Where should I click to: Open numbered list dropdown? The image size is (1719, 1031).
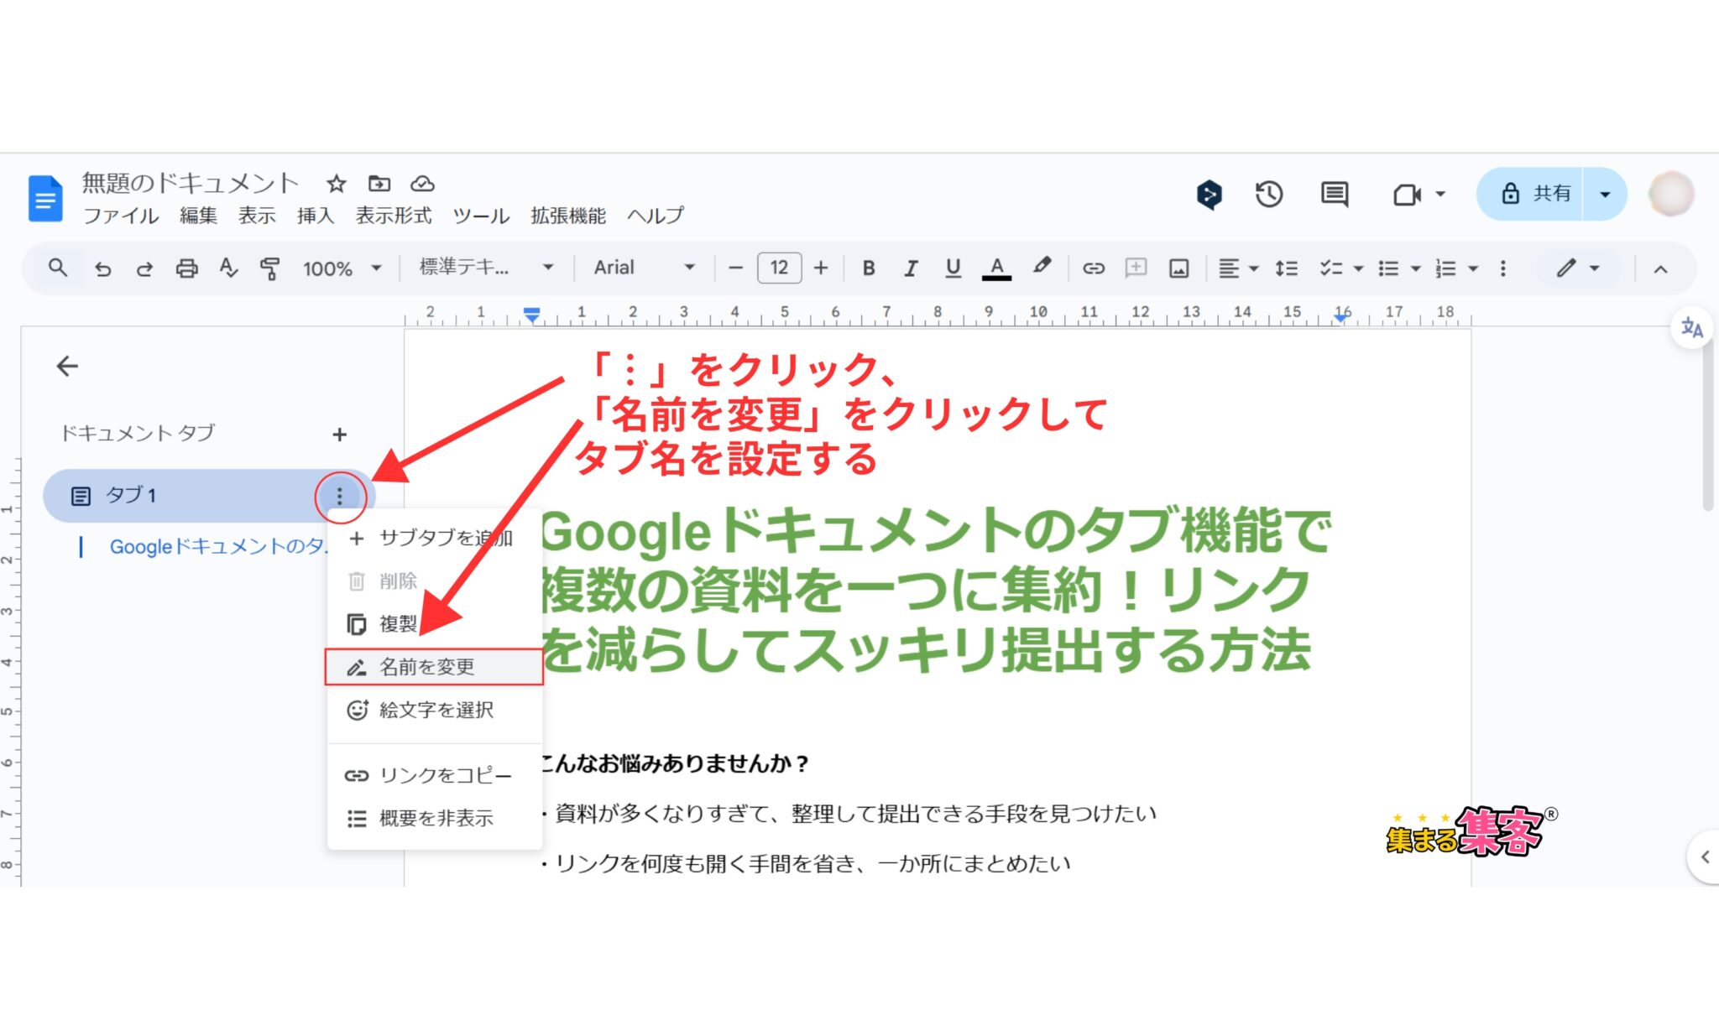(x=1456, y=268)
